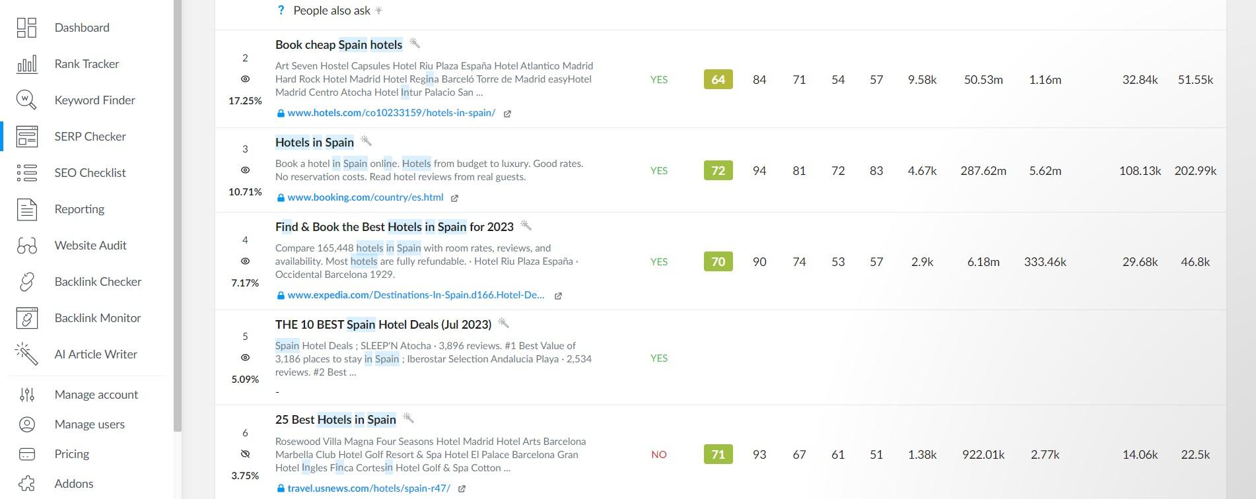Click the Keyword Finder magnifier icon
The width and height of the screenshot is (1256, 499).
pyautogui.click(x=26, y=100)
